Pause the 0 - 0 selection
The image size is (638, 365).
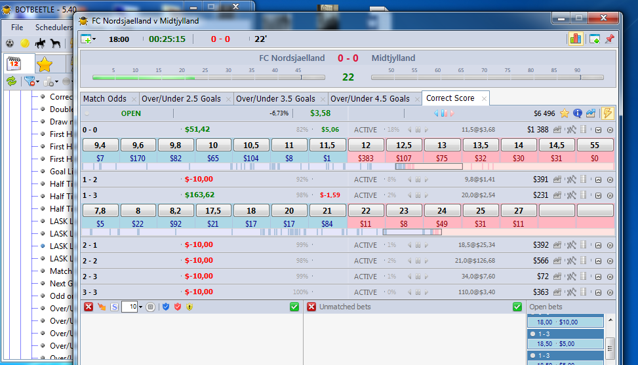(418, 130)
